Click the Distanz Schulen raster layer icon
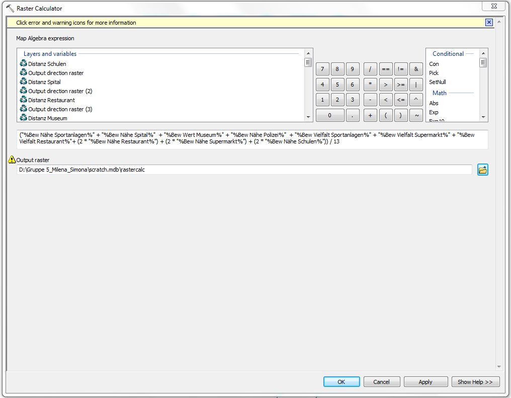This screenshot has width=511, height=398. (23, 64)
